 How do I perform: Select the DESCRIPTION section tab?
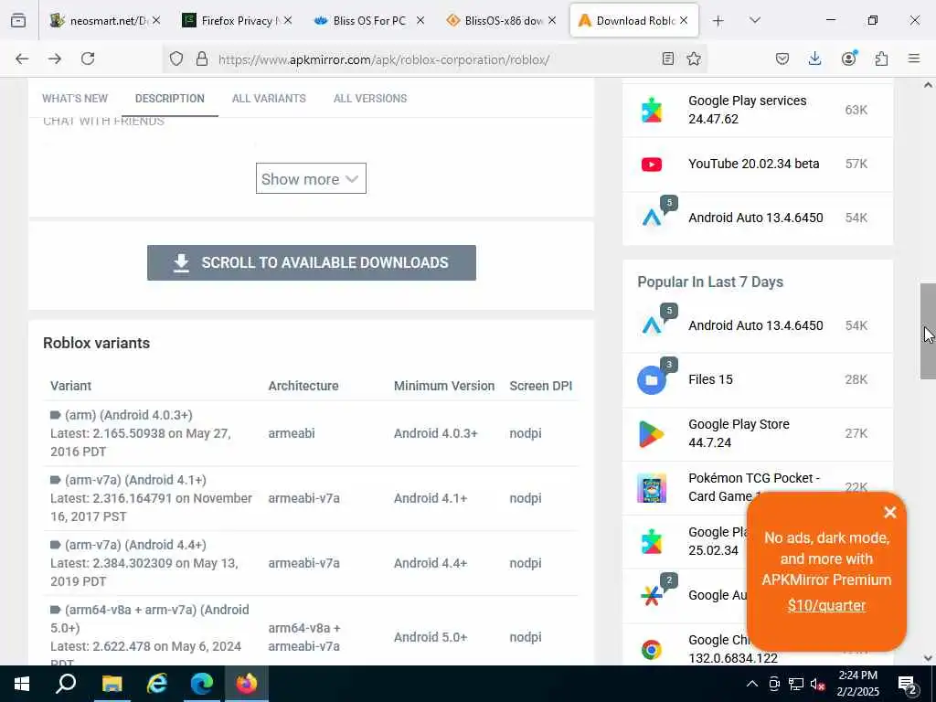(169, 99)
